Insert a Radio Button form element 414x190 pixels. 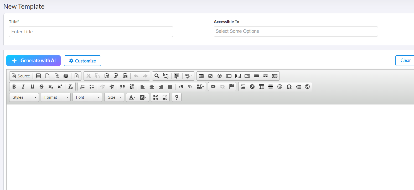click(220, 76)
